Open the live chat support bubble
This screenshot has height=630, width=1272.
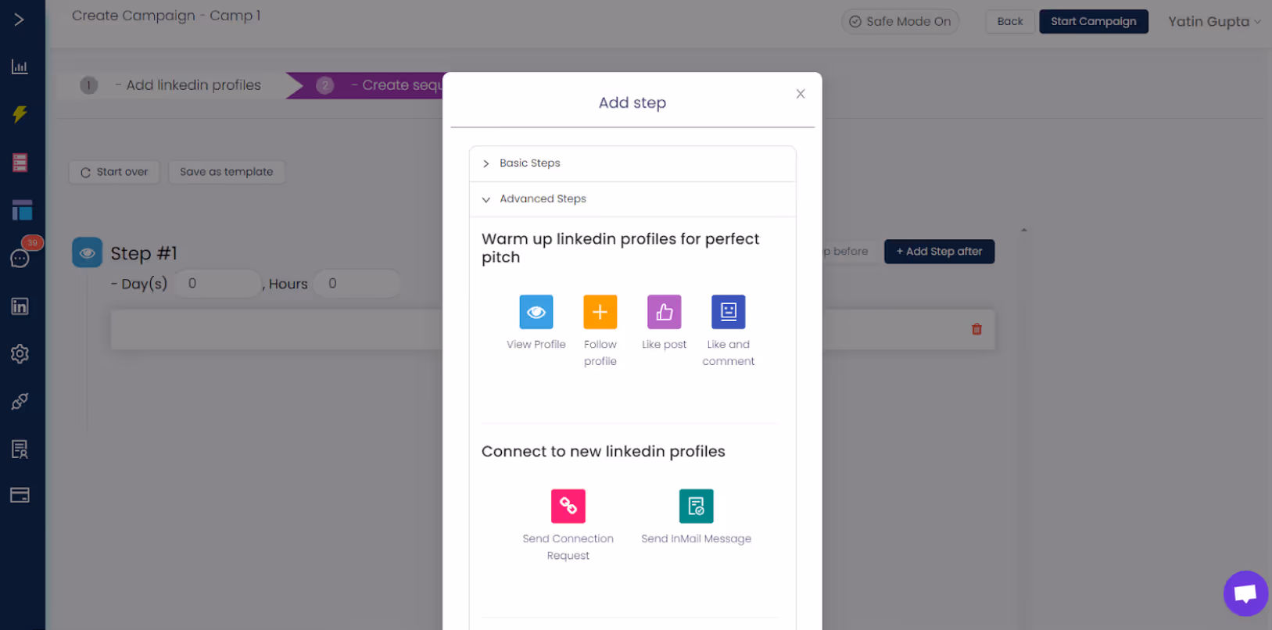click(1245, 593)
